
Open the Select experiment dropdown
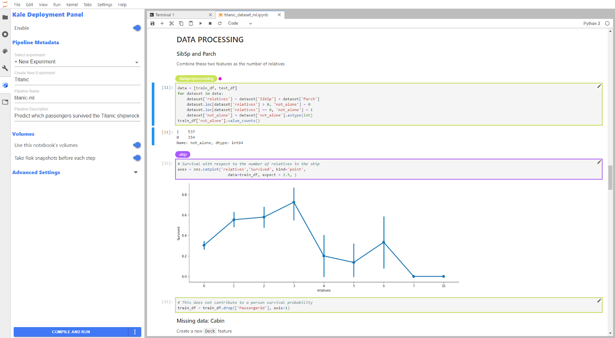(77, 62)
